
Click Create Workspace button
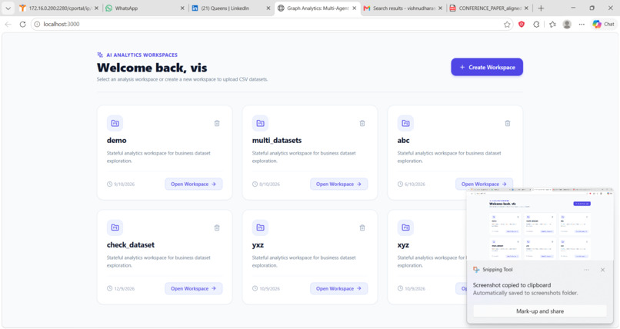487,67
